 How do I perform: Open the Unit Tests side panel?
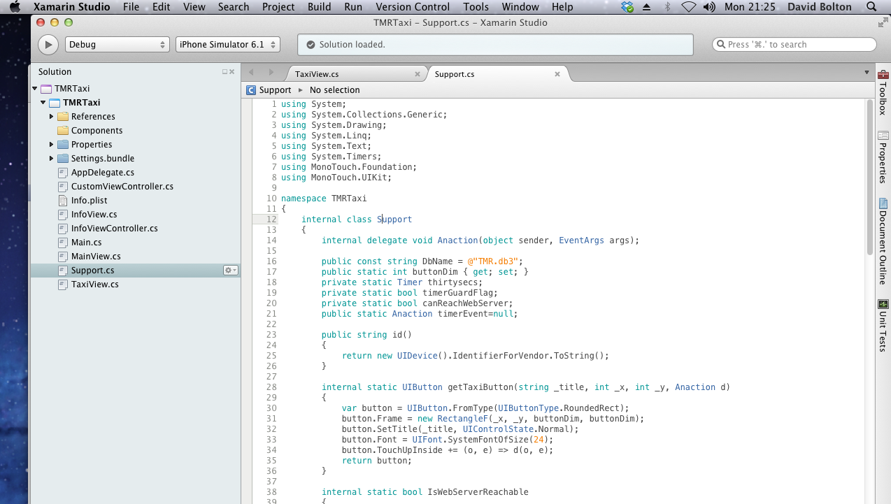(883, 326)
